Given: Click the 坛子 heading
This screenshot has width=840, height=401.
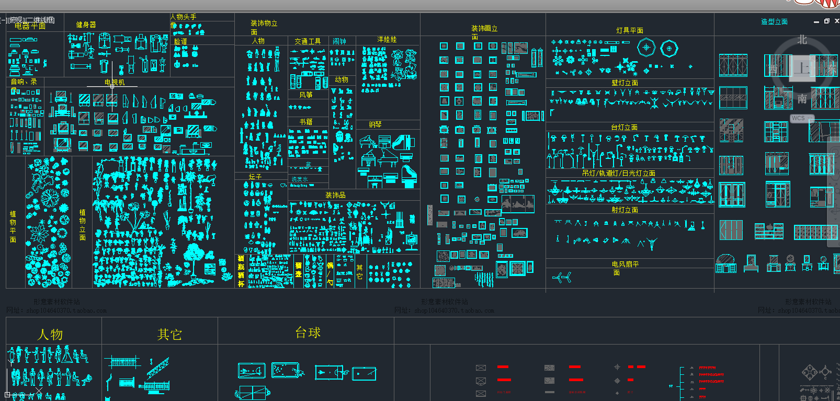Looking at the screenshot, I should coord(255,177).
